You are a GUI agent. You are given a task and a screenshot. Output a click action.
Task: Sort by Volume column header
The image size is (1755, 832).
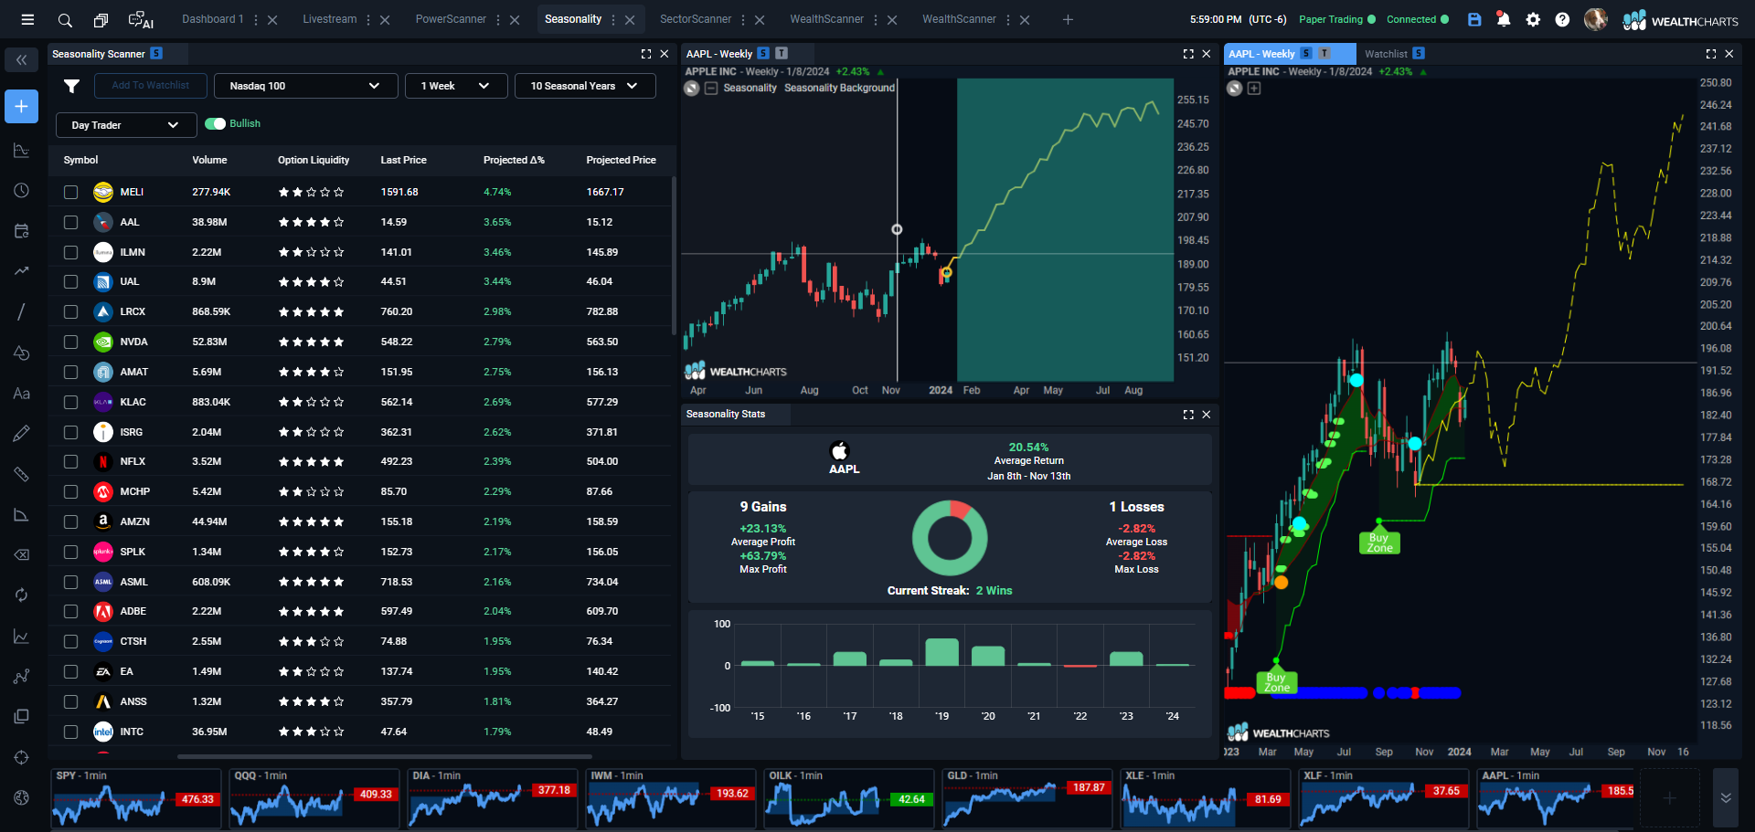click(209, 160)
